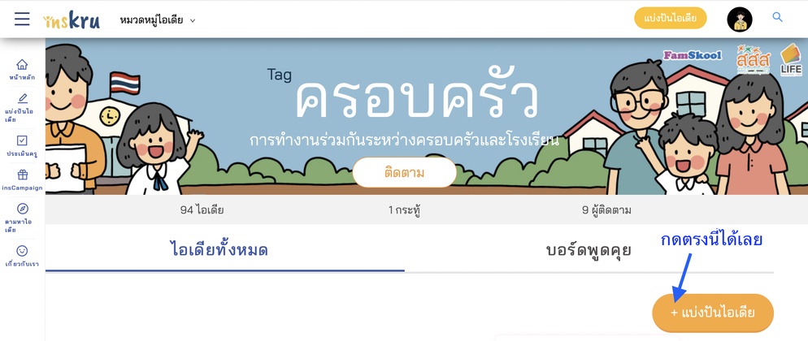Click the top แบ่งปันไอเดีย button
This screenshot has height=341, width=808.
[671, 18]
